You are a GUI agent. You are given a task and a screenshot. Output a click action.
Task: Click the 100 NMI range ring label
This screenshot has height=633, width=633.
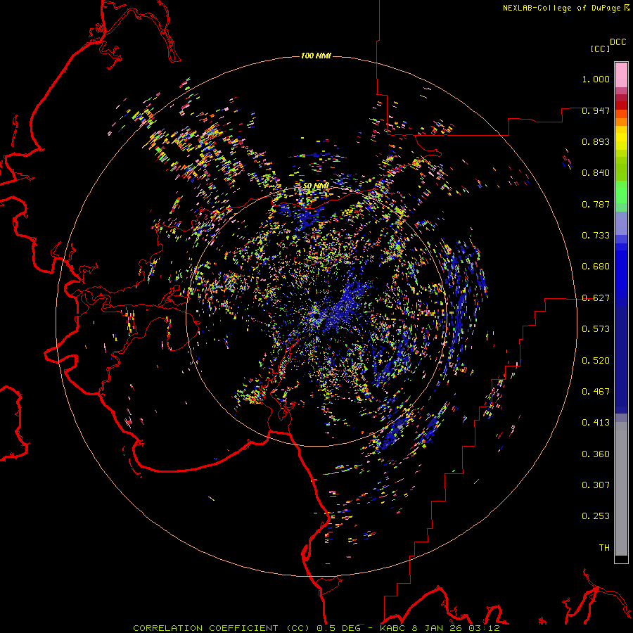pos(316,56)
